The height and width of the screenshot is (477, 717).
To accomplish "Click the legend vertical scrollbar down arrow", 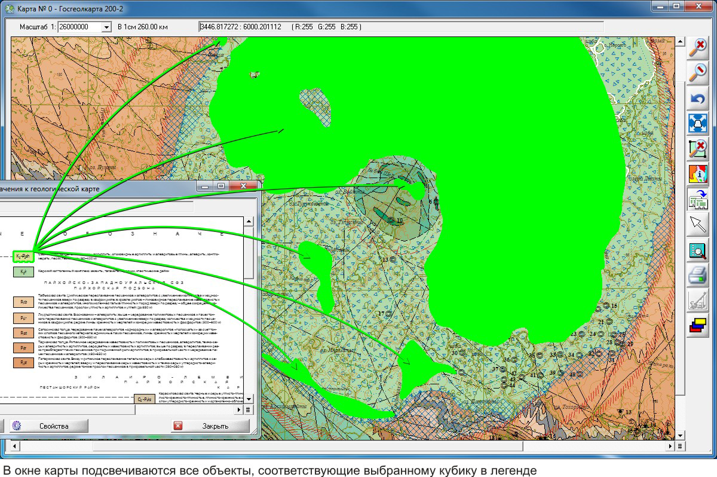I will pos(249,400).
